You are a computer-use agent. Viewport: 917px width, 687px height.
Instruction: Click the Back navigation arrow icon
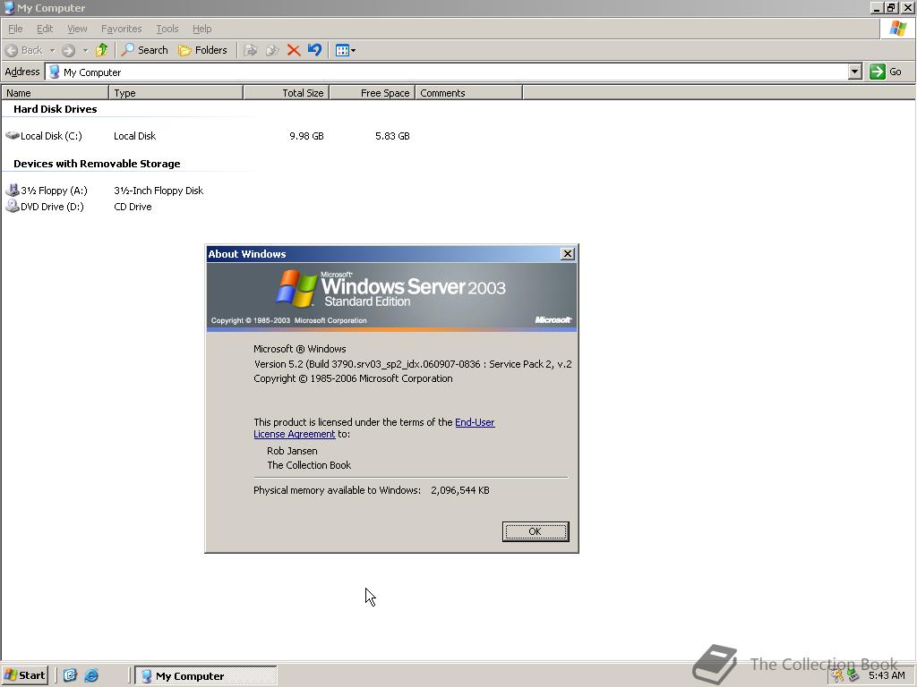tap(12, 50)
